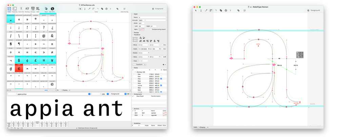The width and height of the screenshot is (347, 137).
Task: Click the Skew button in Transform panel
Action: click(135, 57)
